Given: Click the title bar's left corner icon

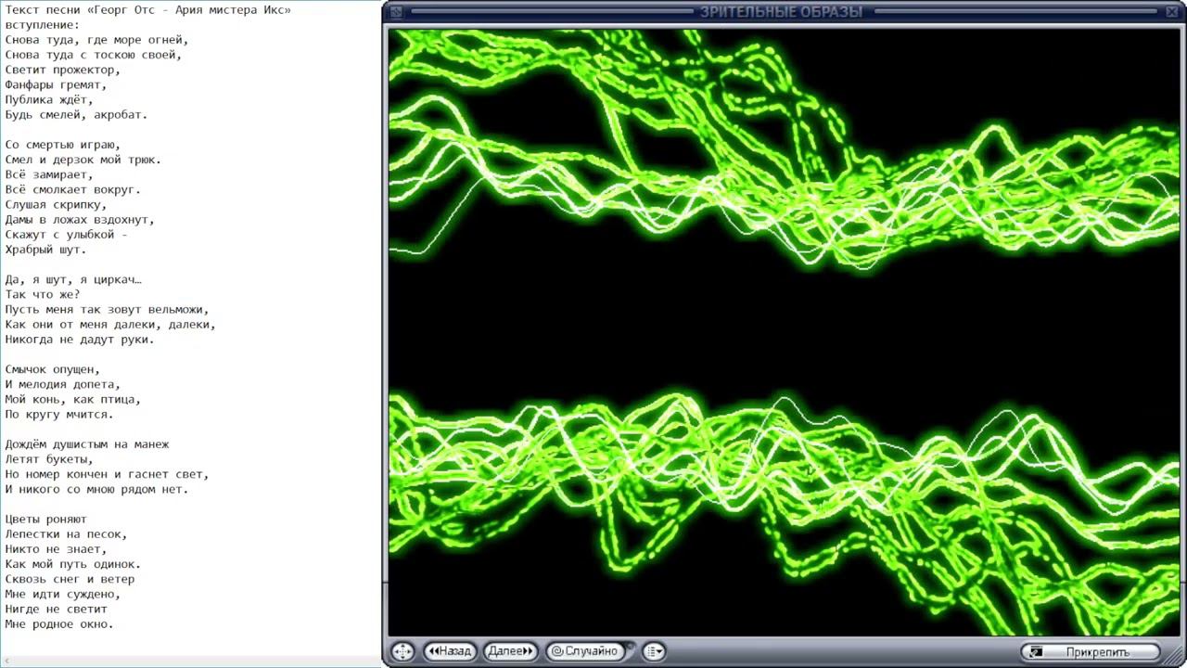Looking at the screenshot, I should pyautogui.click(x=396, y=12).
